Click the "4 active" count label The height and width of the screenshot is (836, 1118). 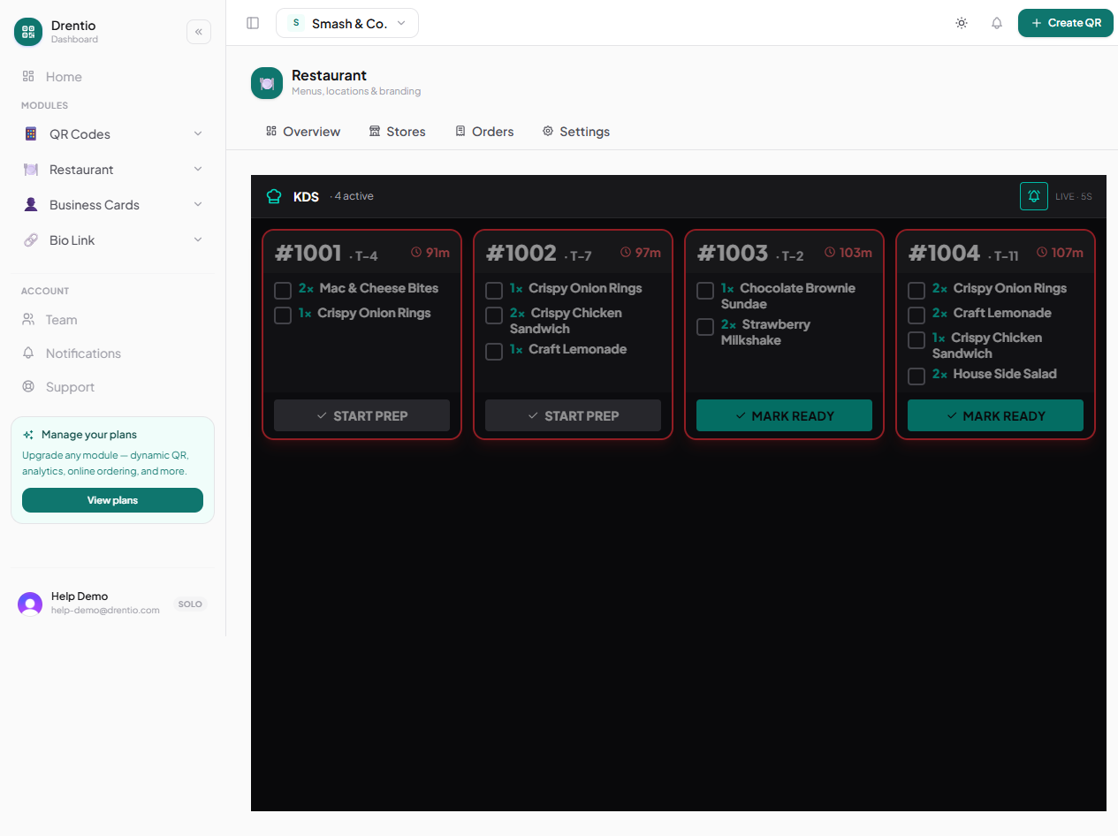(x=354, y=196)
